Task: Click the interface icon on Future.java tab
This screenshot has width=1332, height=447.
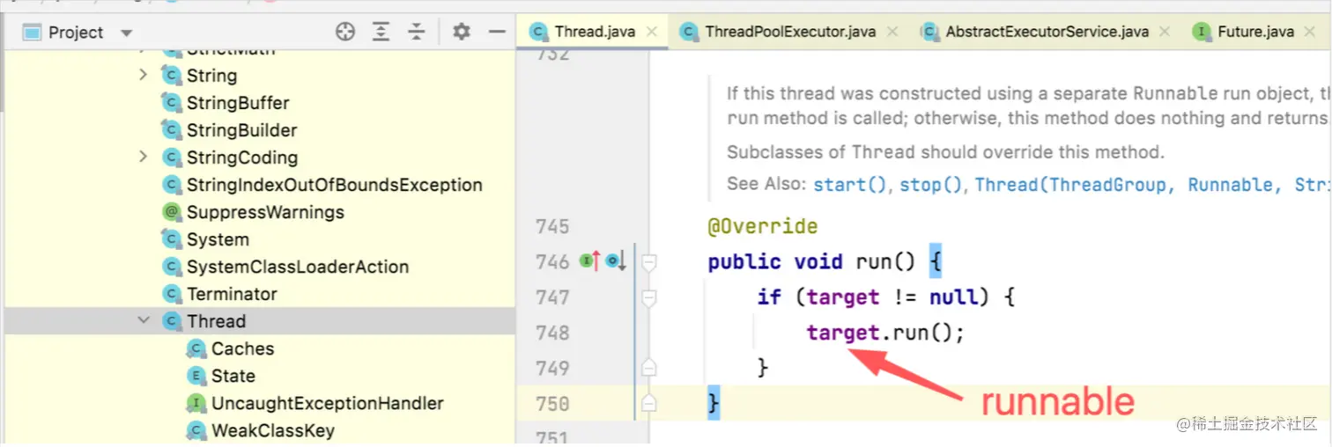Action: tap(1201, 32)
